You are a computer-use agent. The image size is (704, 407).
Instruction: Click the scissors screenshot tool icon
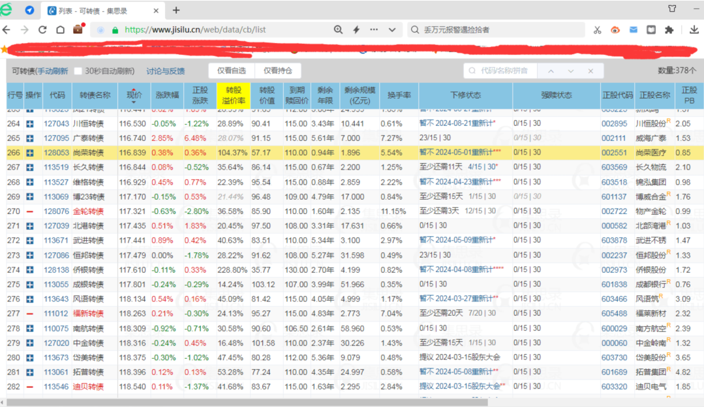(x=597, y=30)
